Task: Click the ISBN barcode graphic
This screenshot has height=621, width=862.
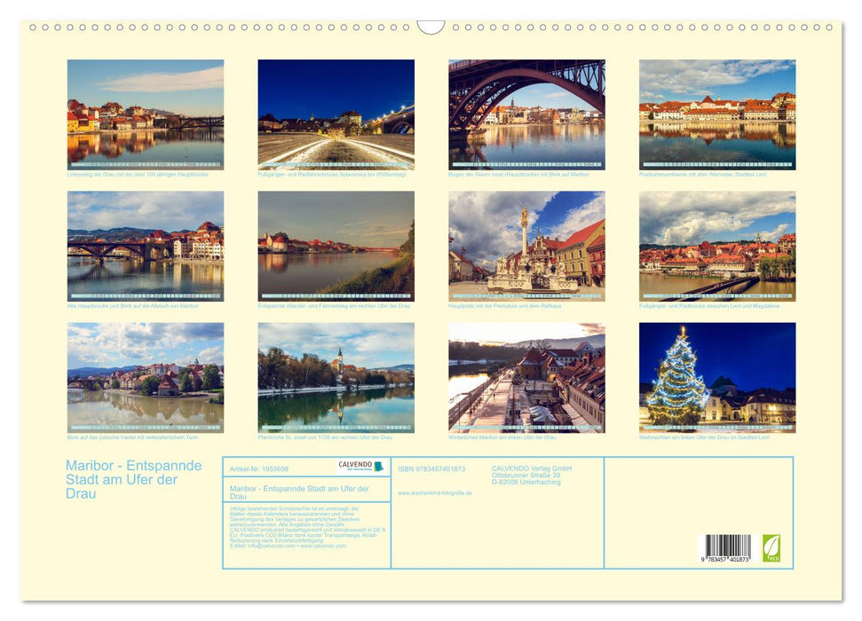Action: (726, 544)
